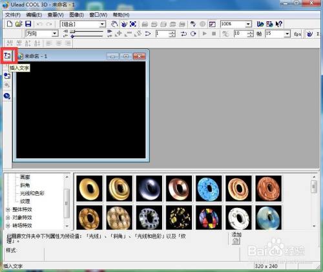Select the Move Object hand tool

[x=114, y=24]
